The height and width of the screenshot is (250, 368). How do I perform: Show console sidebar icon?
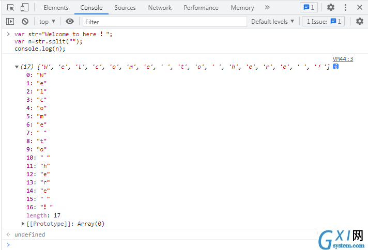point(10,22)
